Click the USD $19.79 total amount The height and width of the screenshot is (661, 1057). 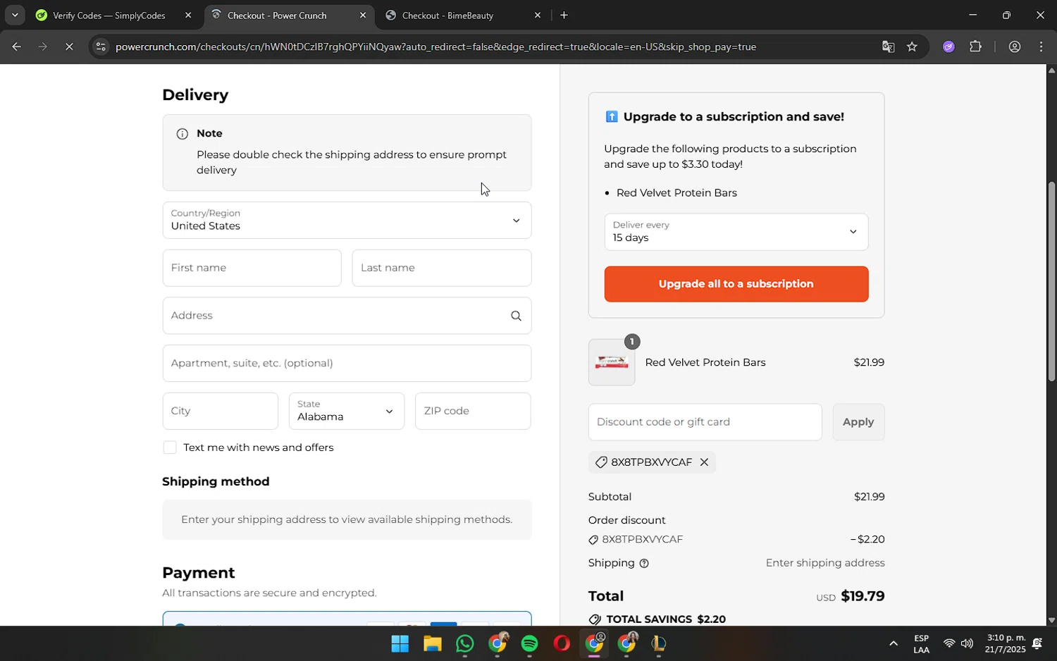click(x=850, y=596)
